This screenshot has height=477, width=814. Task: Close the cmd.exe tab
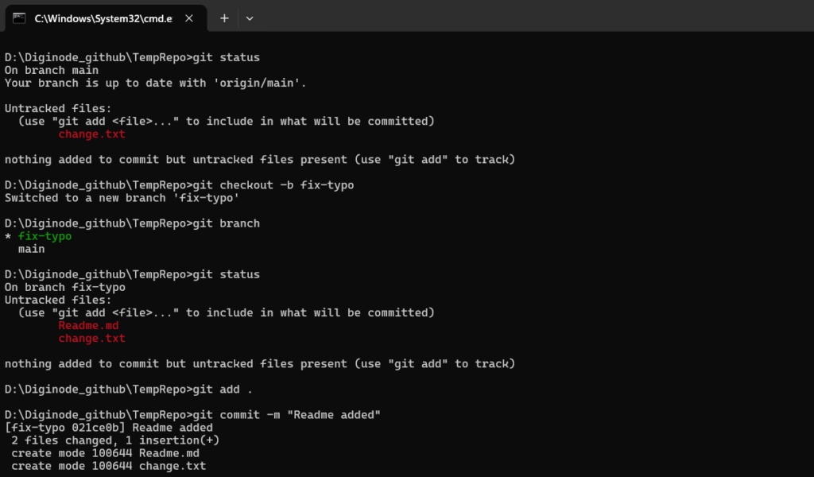click(189, 17)
